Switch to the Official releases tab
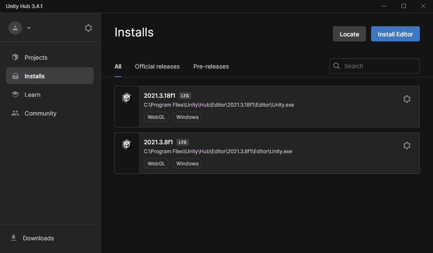This screenshot has height=253, width=433. 157,66
